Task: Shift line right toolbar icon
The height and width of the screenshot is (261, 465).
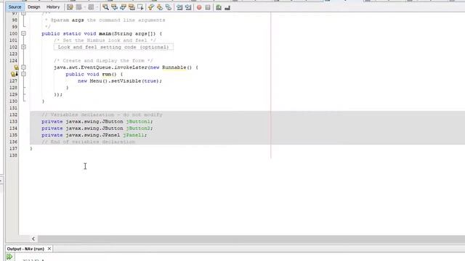Action: [188, 7]
